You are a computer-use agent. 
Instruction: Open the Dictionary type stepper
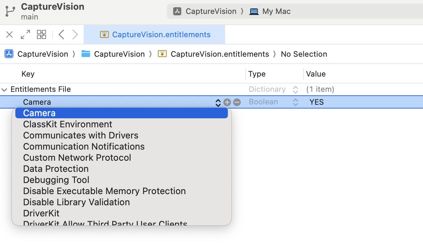click(295, 89)
